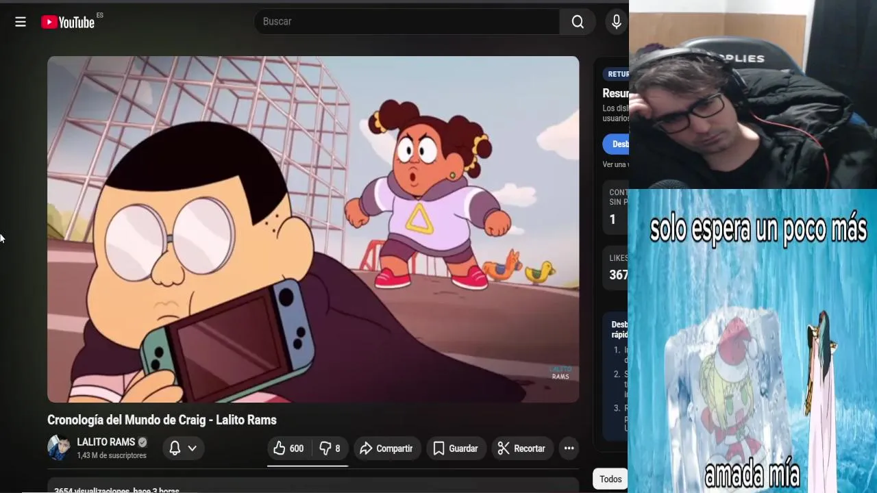Click the blue Desb button in side panel
The height and width of the screenshot is (493, 877).
tap(616, 144)
